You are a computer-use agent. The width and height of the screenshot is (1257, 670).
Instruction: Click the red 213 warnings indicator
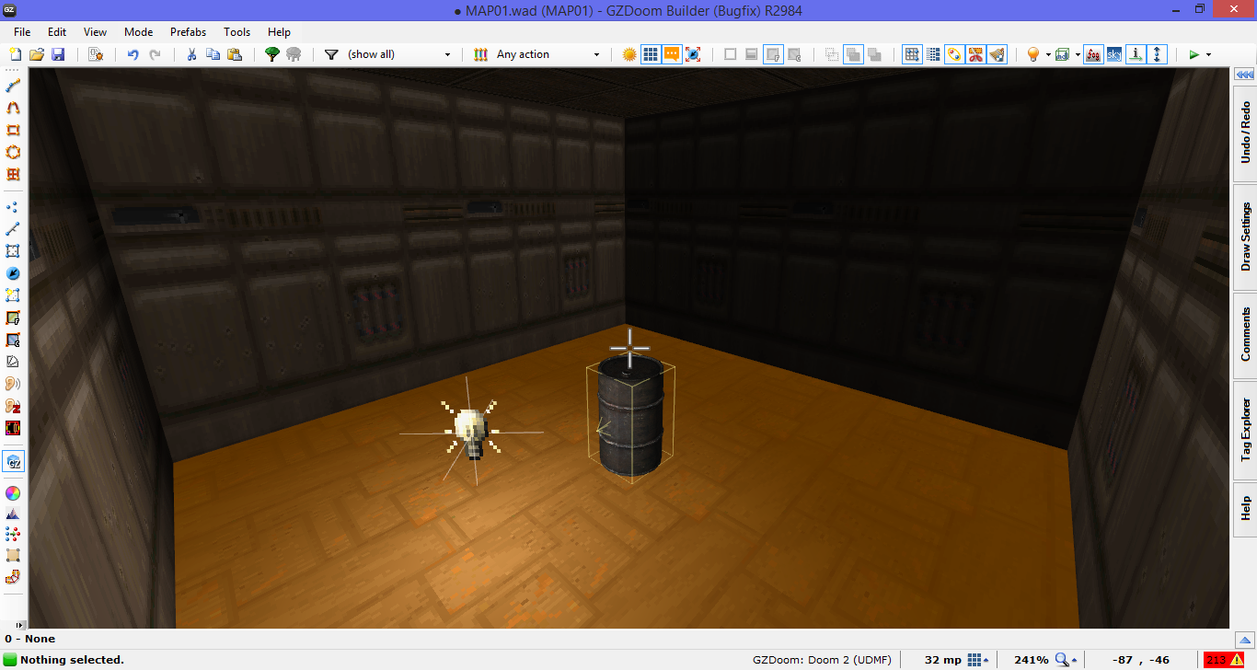[x=1224, y=660]
